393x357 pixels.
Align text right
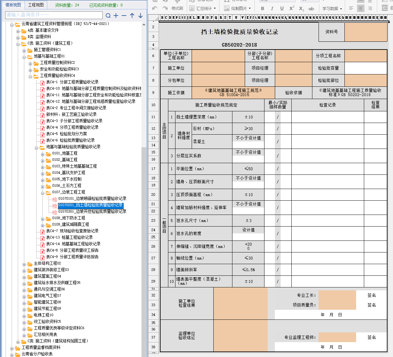pos(370,8)
